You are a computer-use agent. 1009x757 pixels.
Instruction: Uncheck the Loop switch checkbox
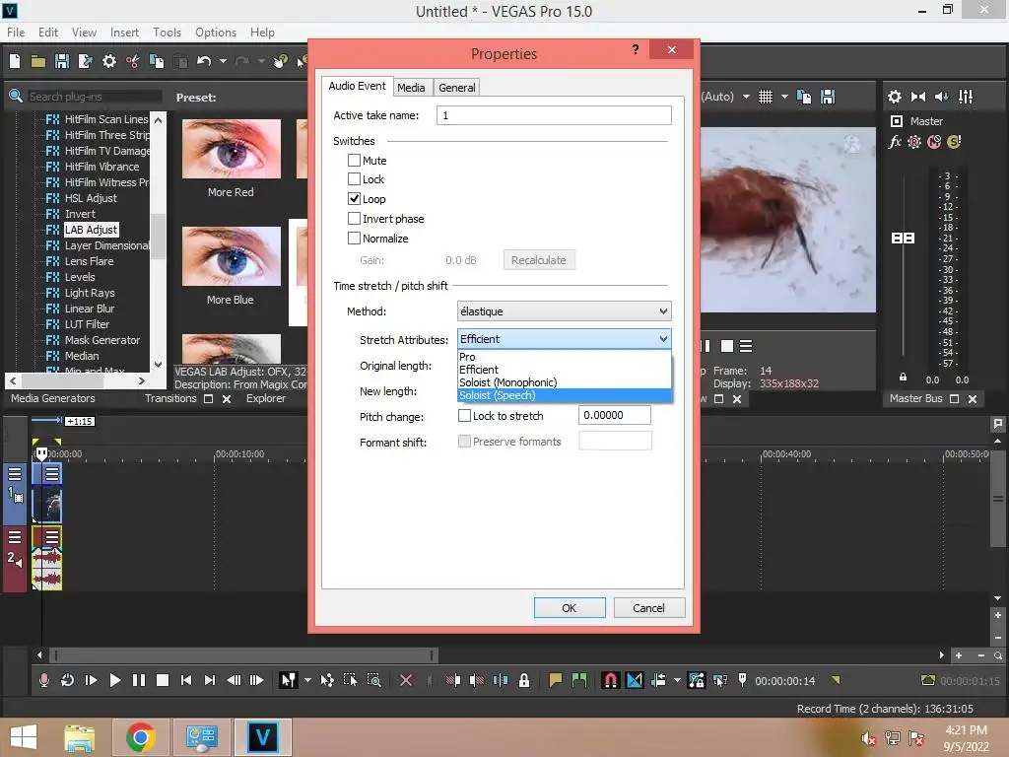coord(354,199)
